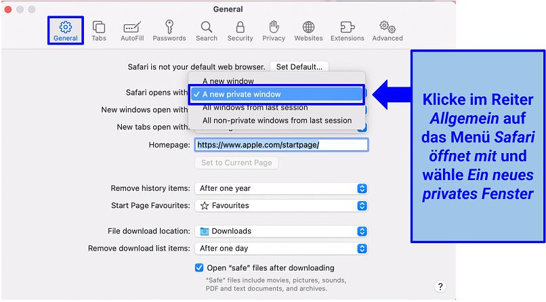The width and height of the screenshot is (546, 302).
Task: Open the Remove history items dropdown
Action: pos(281,188)
